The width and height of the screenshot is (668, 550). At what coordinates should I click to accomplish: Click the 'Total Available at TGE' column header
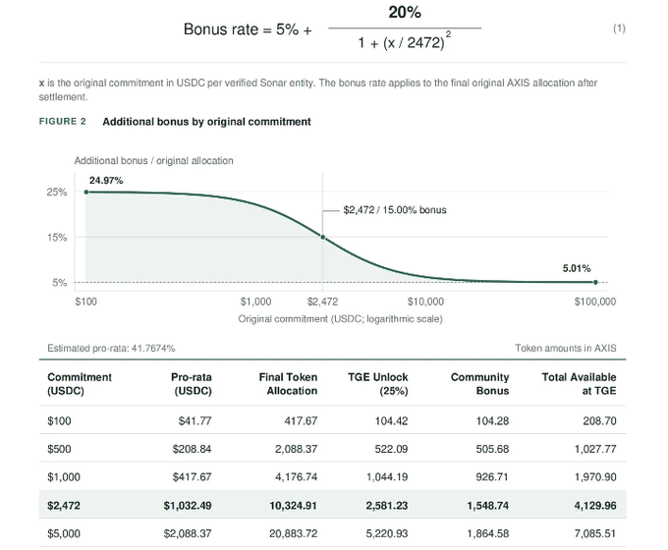pos(579,384)
